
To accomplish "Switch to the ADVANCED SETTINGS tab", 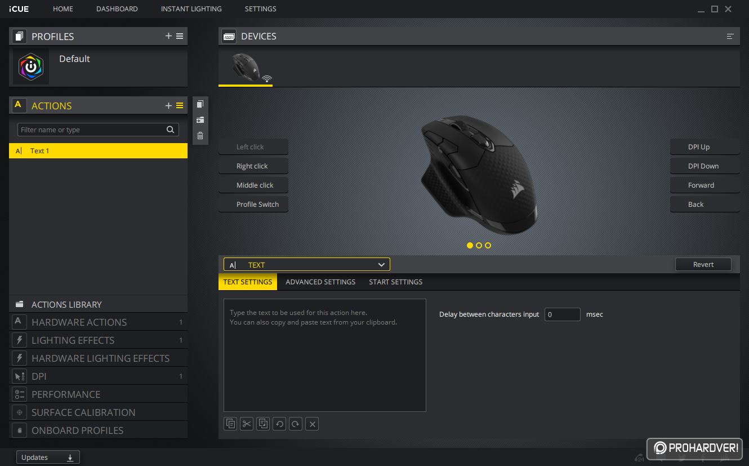I will pos(320,282).
